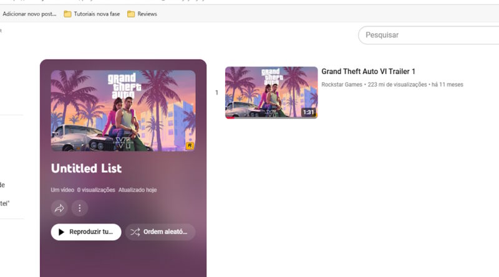Image resolution: width=499 pixels, height=277 pixels.
Task: Click the 1:31 duration badge on thumbnail
Action: (308, 112)
